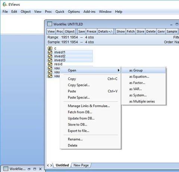Select Paste in context menu
This screenshot has width=179, height=172.
click(90, 91)
